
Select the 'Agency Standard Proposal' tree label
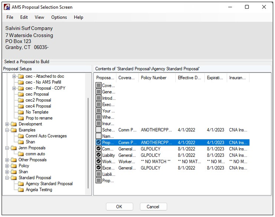click(49, 184)
